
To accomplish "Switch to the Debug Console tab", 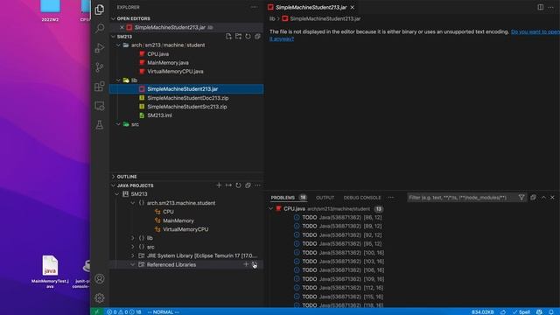I will 362,198.
